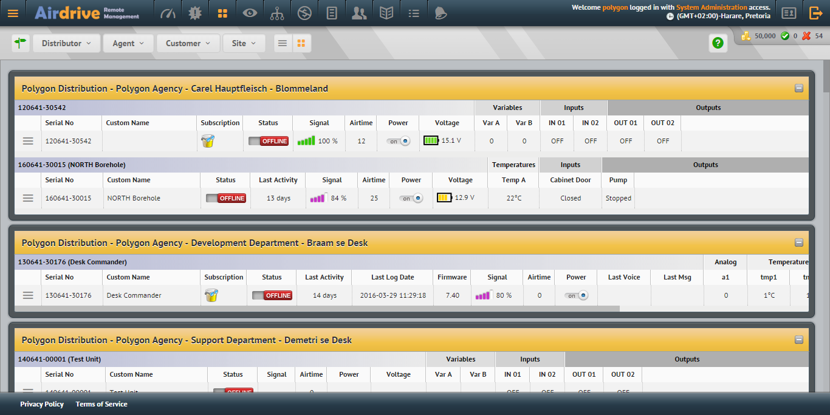This screenshot has height=415, width=830.
Task: Open the hierarchy tree icon in header
Action: pyautogui.click(x=277, y=13)
